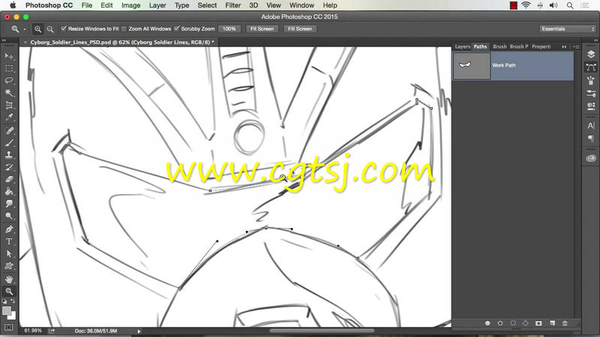Click the foreground color swatch
Screen dimensions: 600x337
6,311
